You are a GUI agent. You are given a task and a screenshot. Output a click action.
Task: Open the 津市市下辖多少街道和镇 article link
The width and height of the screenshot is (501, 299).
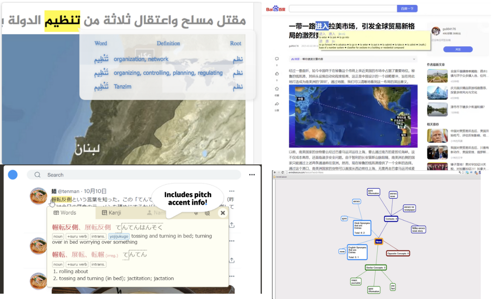click(467, 107)
